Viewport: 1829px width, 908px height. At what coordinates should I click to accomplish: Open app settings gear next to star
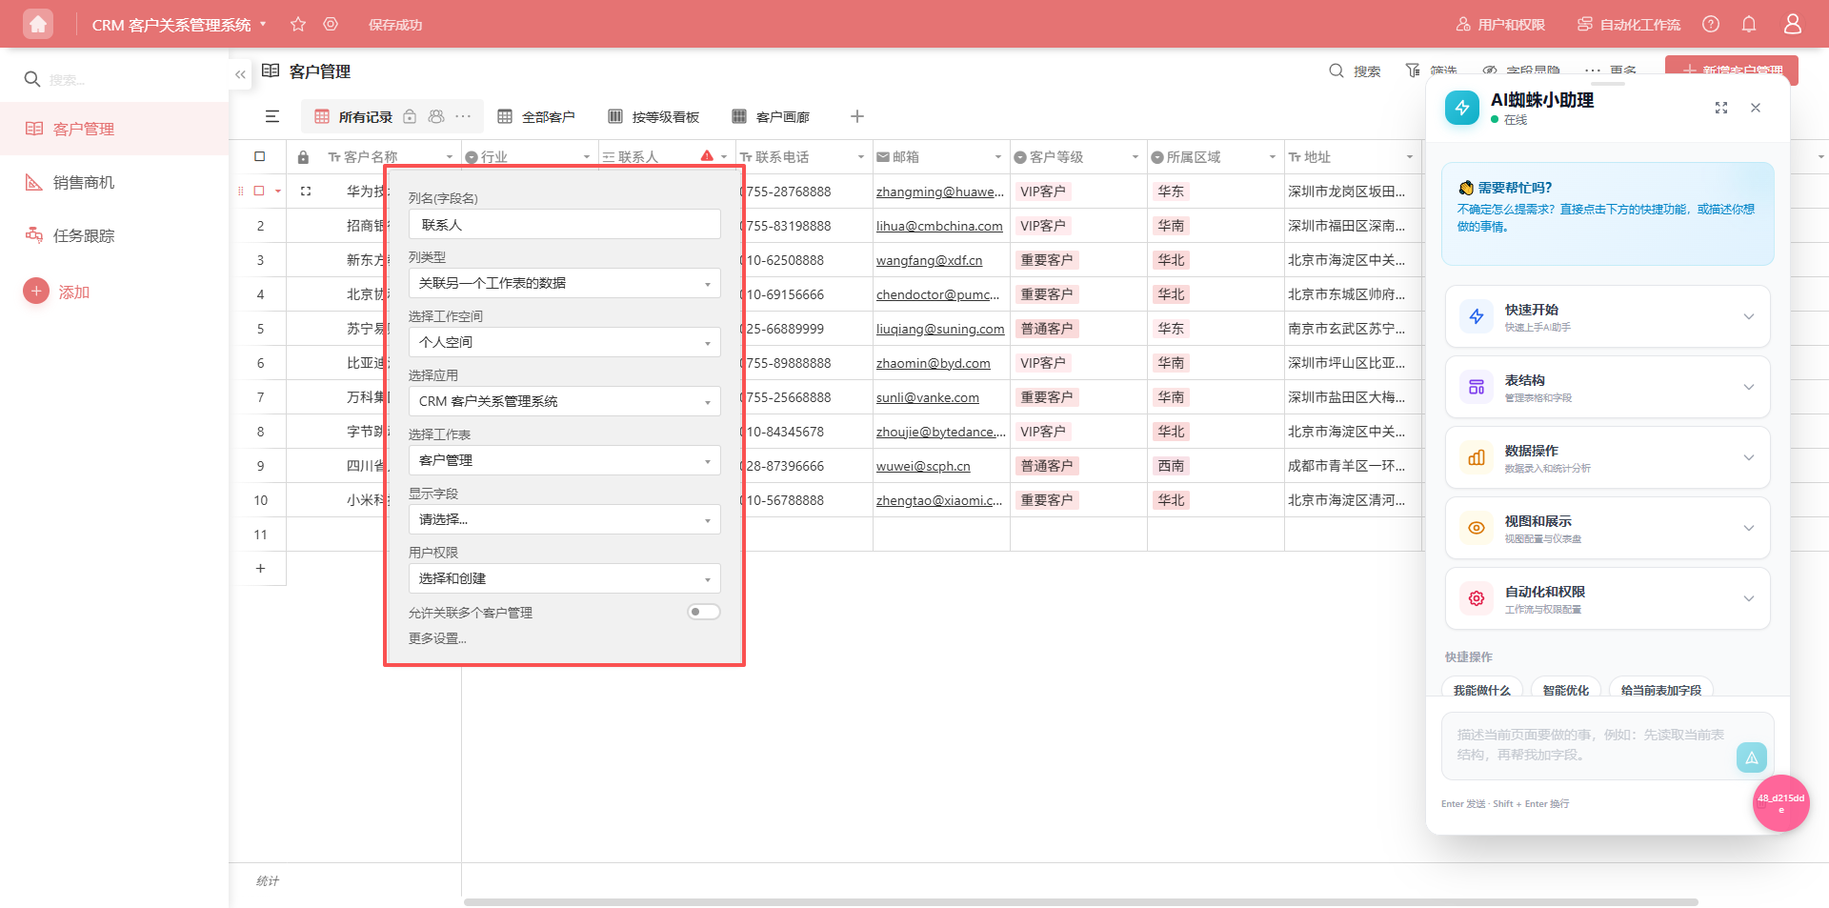[331, 24]
